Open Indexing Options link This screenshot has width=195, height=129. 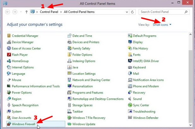point(84,61)
